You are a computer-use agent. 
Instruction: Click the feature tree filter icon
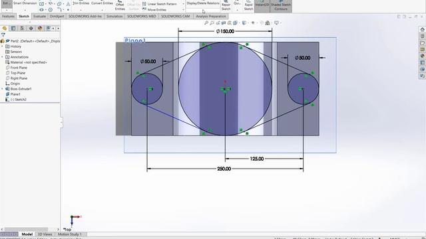(x=3, y=35)
